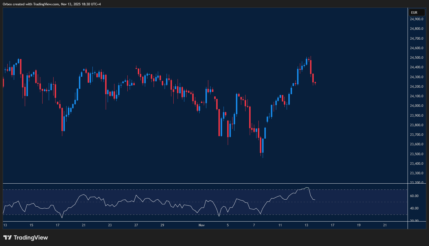Click the 24,000.0 price level label
This screenshot has height=246, width=429.
416,106
